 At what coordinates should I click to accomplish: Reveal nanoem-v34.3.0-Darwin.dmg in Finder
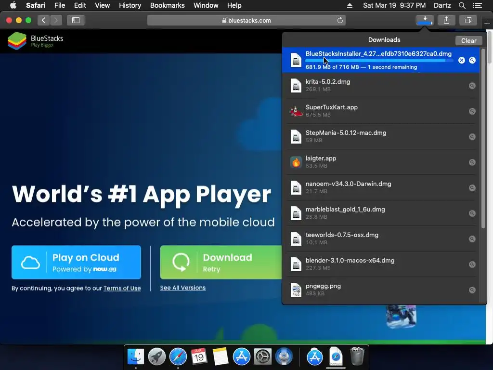472,188
